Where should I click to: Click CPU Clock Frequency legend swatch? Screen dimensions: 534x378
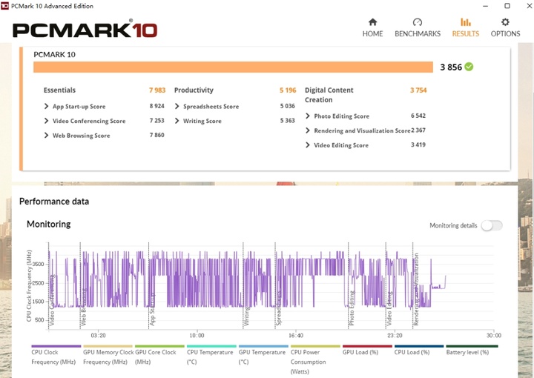[x=56, y=346]
